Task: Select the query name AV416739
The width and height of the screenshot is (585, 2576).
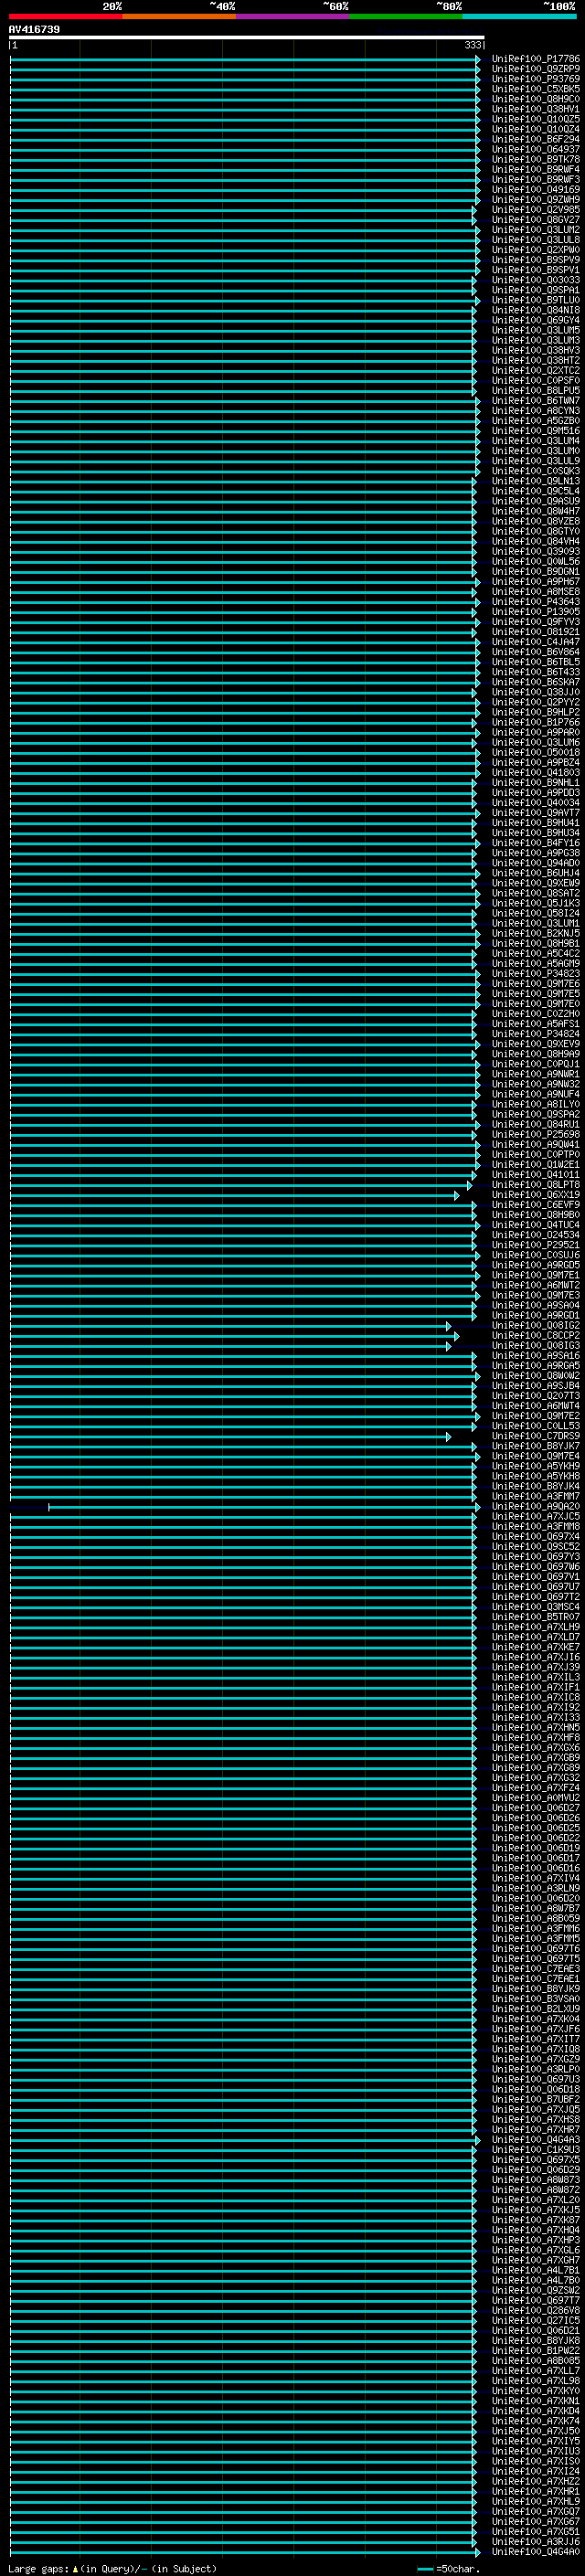Action: [34, 29]
